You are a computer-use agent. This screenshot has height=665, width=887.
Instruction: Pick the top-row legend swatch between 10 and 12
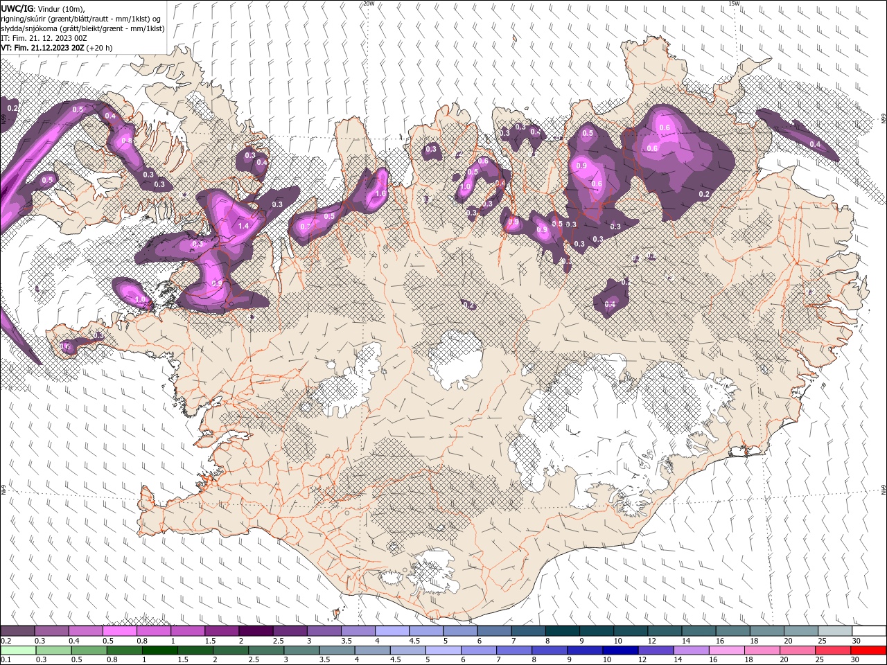point(631,631)
